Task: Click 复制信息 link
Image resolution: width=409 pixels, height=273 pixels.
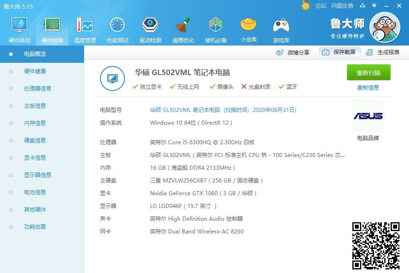Action: [368, 88]
